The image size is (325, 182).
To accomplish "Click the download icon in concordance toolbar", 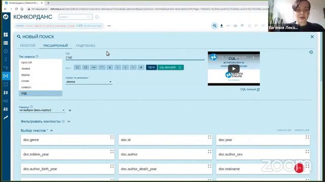I will point(221,26).
